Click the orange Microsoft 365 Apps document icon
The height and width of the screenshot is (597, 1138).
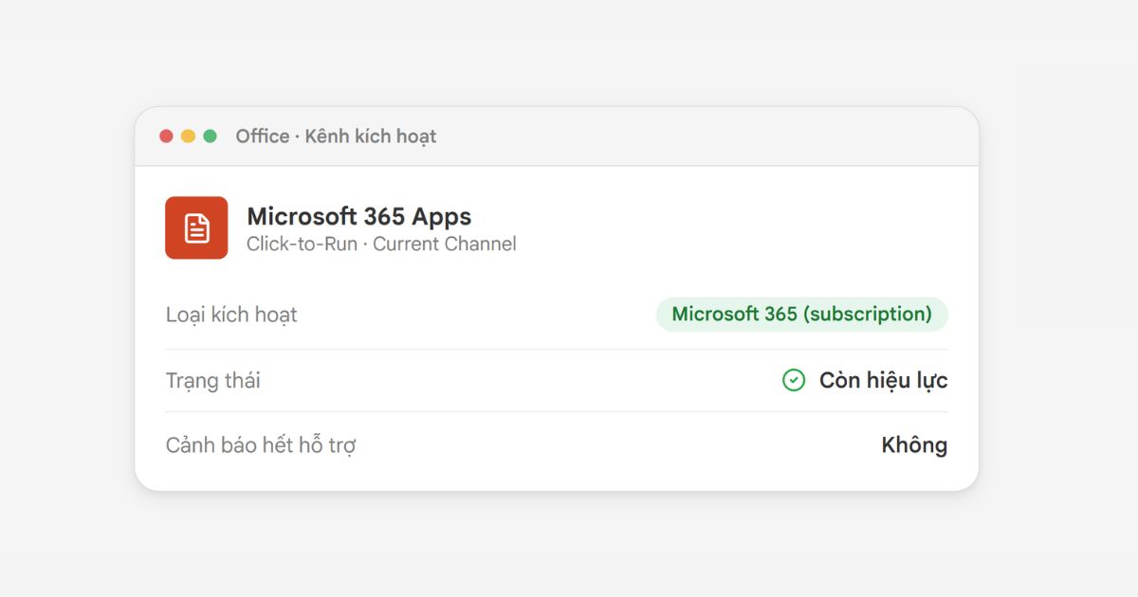pyautogui.click(x=196, y=227)
